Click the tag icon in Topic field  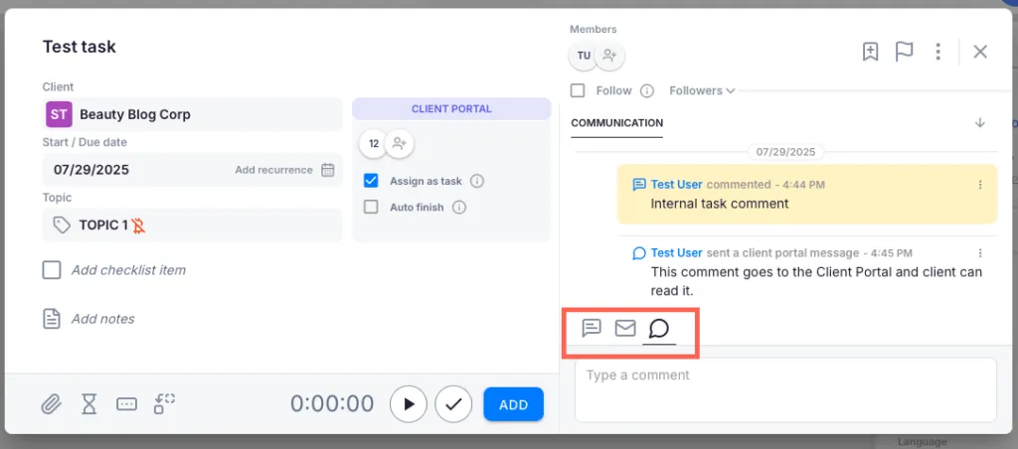[62, 225]
